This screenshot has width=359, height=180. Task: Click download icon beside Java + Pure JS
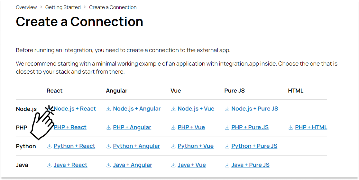click(x=227, y=165)
